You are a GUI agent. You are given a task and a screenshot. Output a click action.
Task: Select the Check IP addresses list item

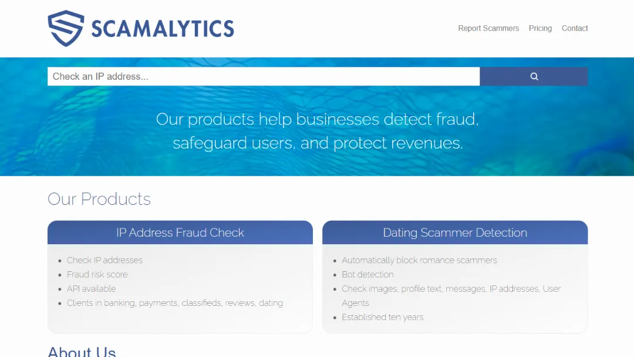[x=104, y=260]
